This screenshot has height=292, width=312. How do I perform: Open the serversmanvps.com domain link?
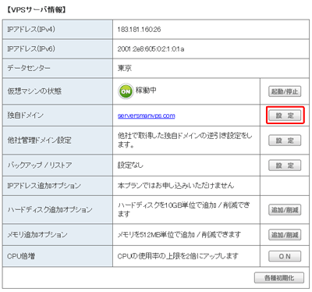click(x=146, y=116)
